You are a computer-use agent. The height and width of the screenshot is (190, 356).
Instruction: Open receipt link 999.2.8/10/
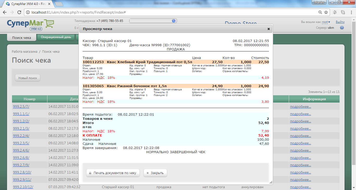coord(22,172)
